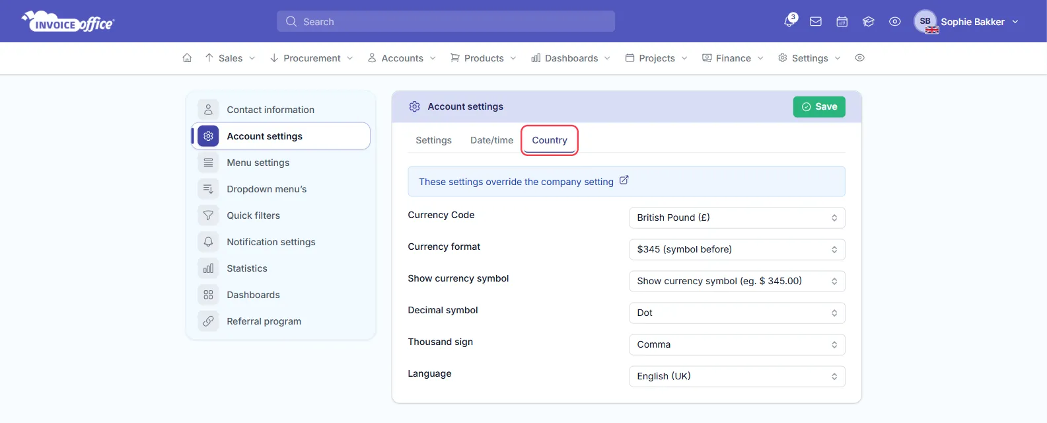Go to home via house icon

pyautogui.click(x=187, y=58)
